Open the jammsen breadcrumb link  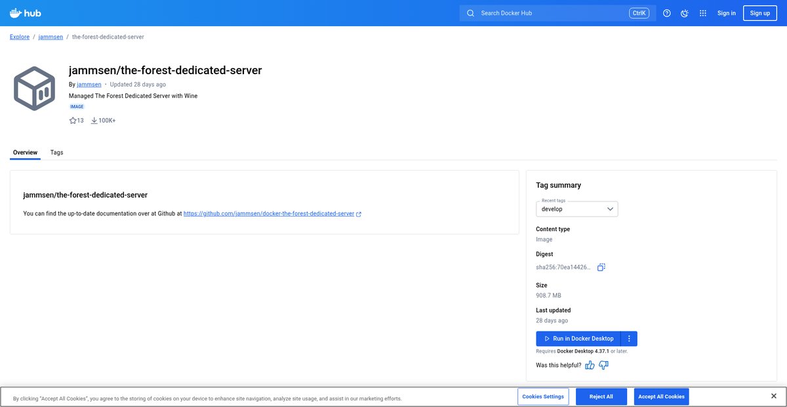(x=50, y=37)
